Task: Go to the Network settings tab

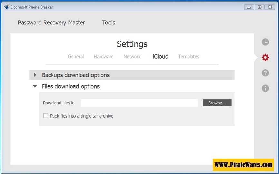Action: point(132,57)
